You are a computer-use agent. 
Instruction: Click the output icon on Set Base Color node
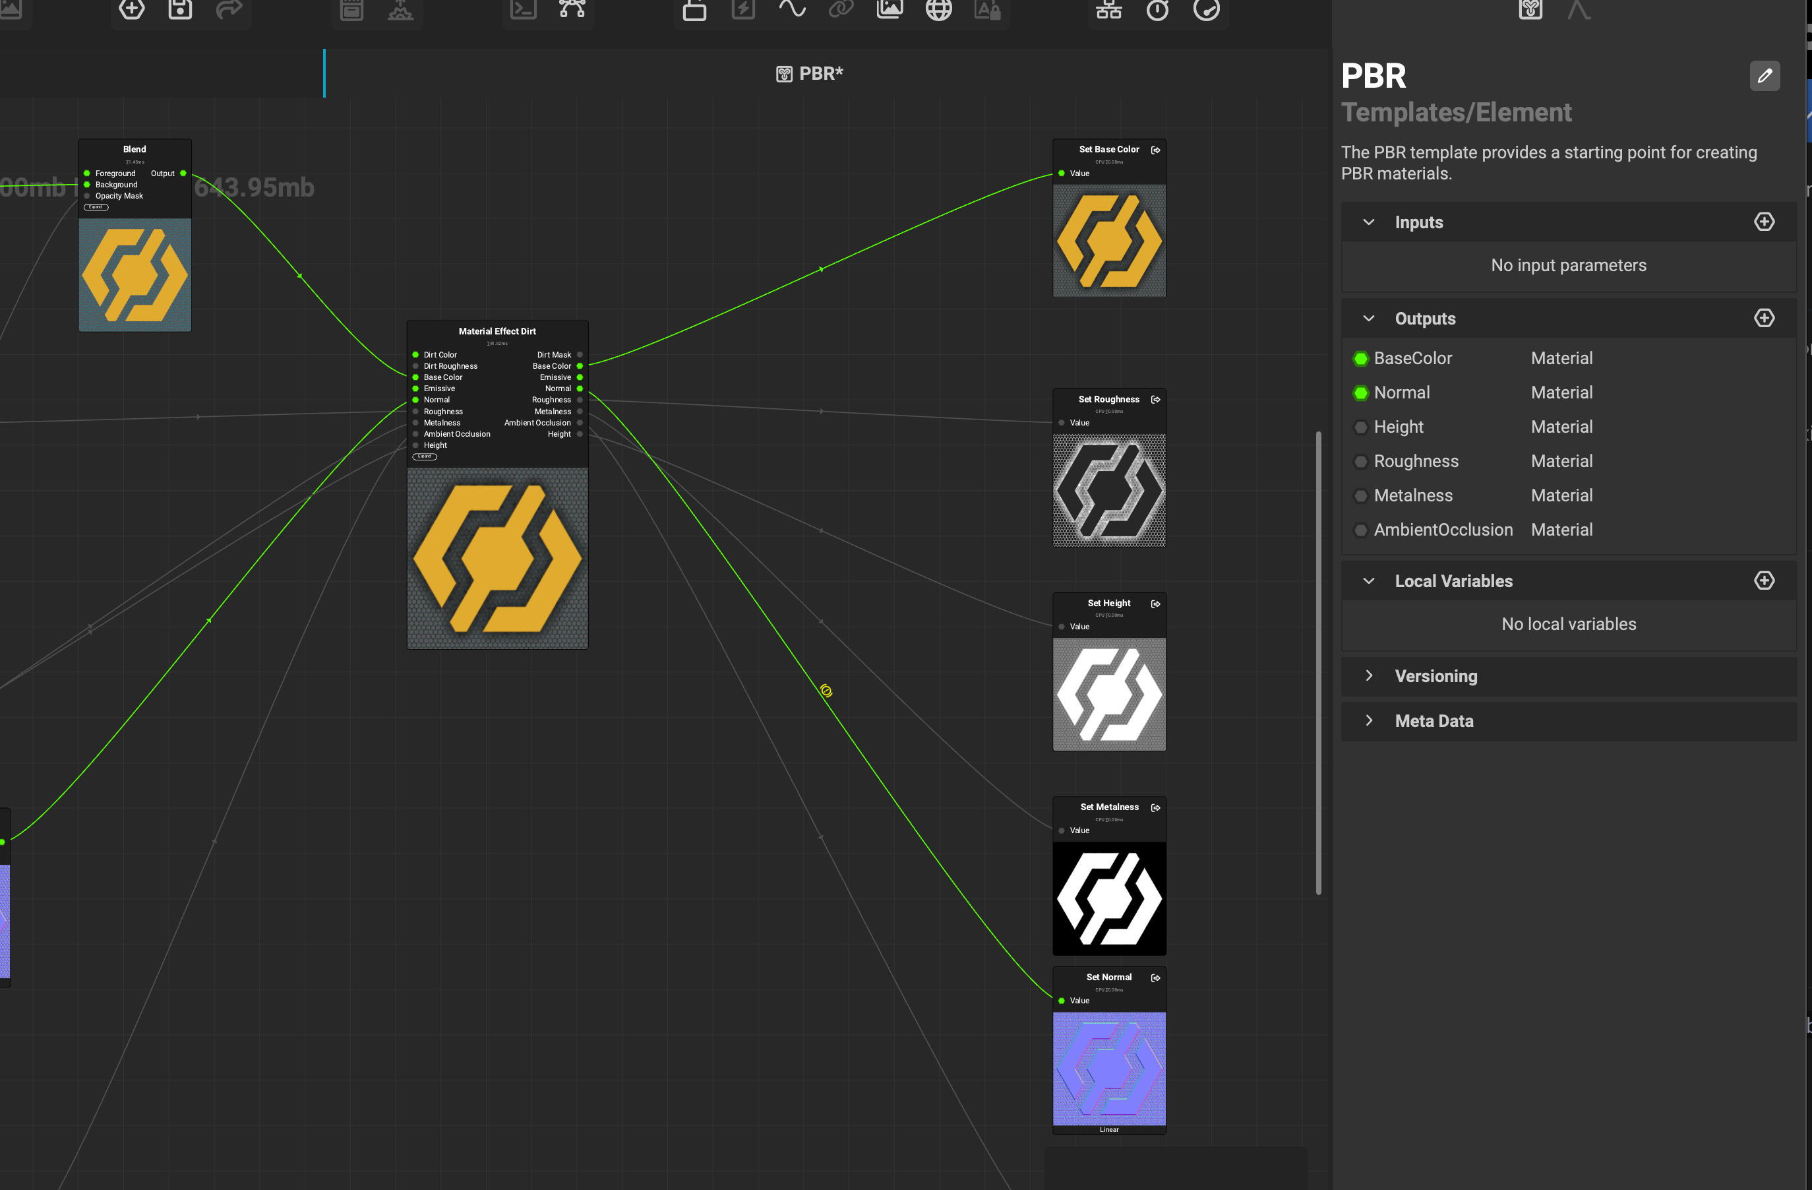[1155, 150]
